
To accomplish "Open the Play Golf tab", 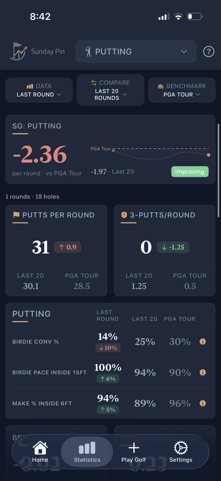I will [134, 452].
